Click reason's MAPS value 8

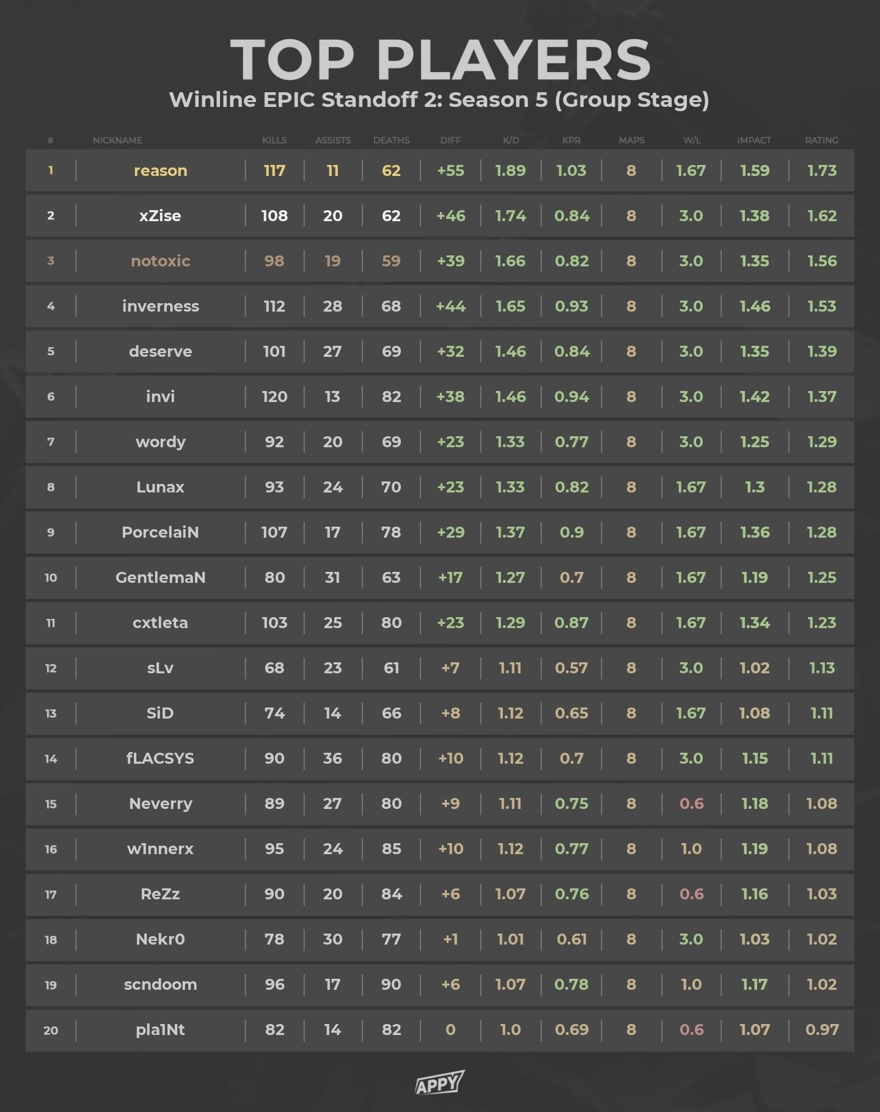[x=631, y=170]
